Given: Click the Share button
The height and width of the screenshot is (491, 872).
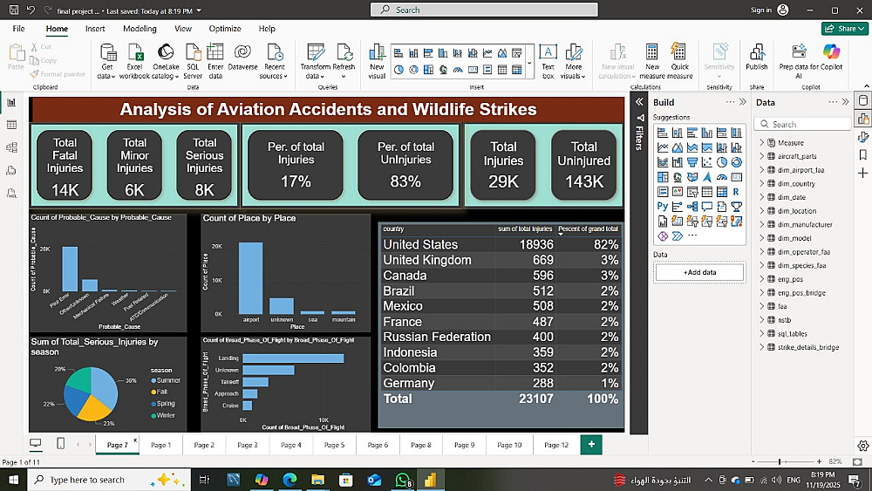Looking at the screenshot, I should pos(843,29).
